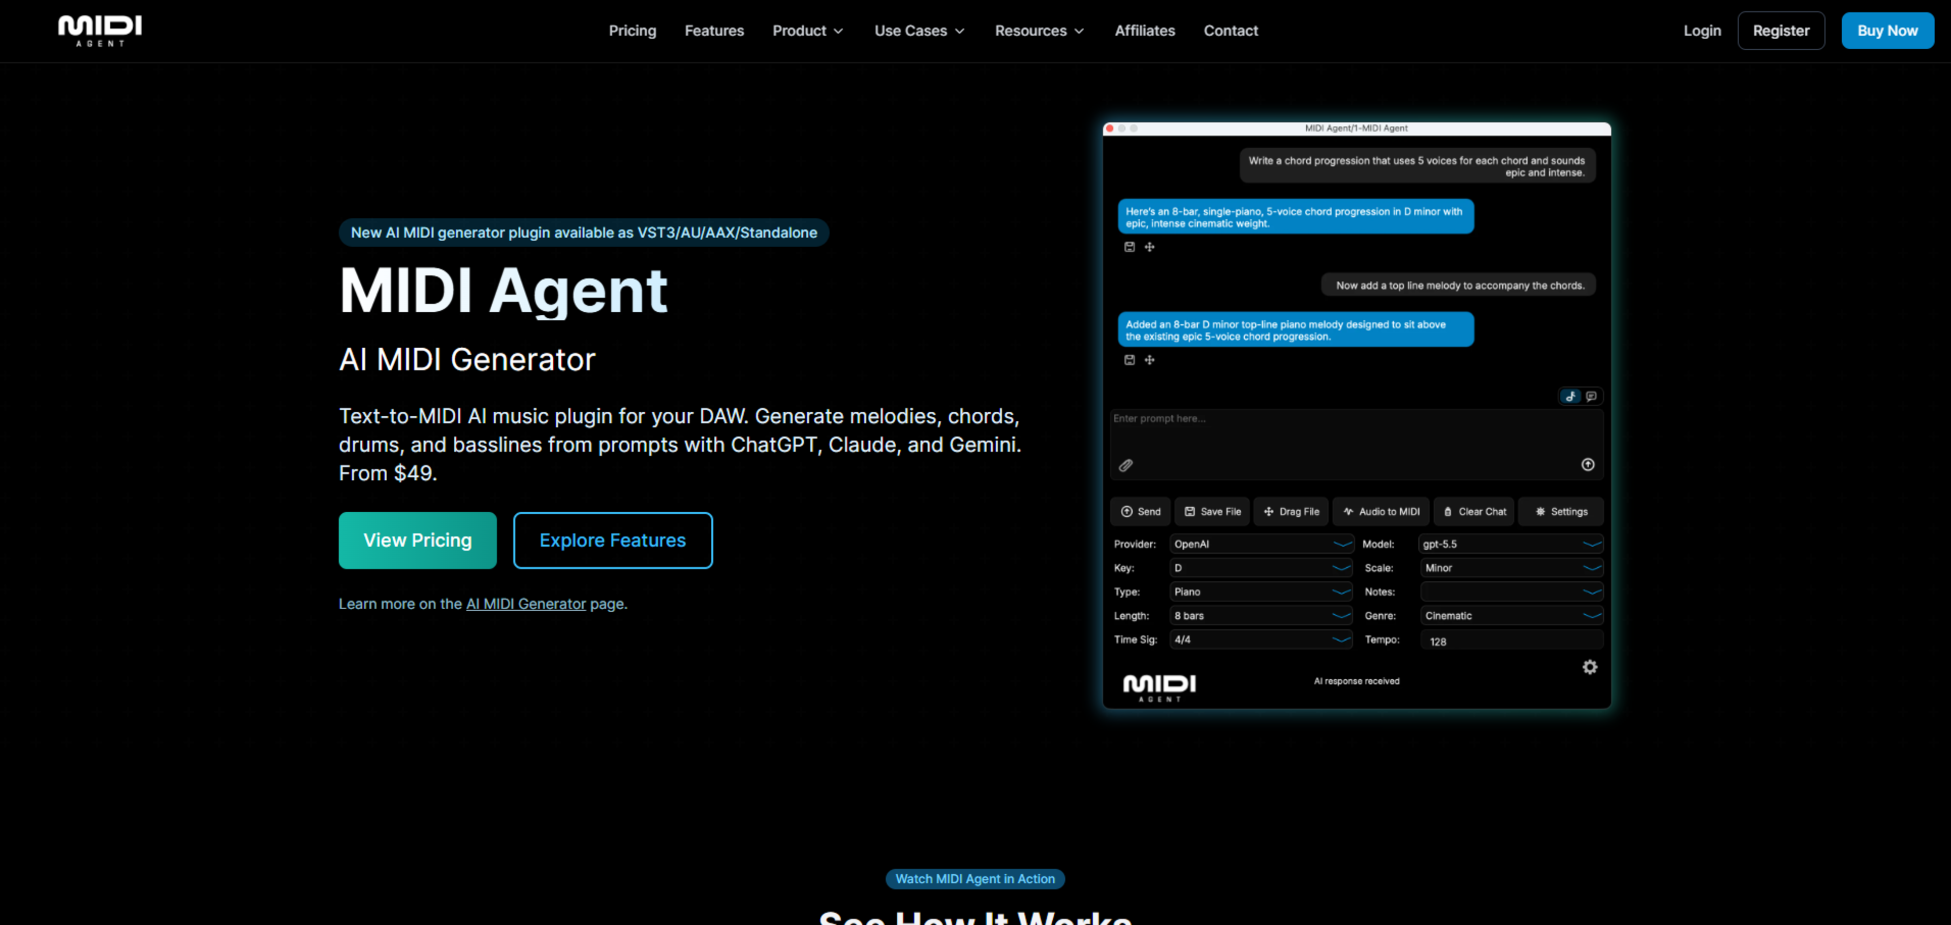Click the Register button
1951x925 pixels.
pos(1781,31)
